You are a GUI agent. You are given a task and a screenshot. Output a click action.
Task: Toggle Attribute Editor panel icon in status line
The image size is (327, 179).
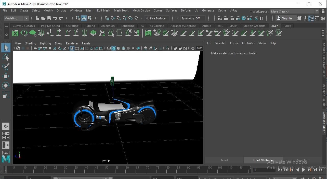tap(311, 18)
